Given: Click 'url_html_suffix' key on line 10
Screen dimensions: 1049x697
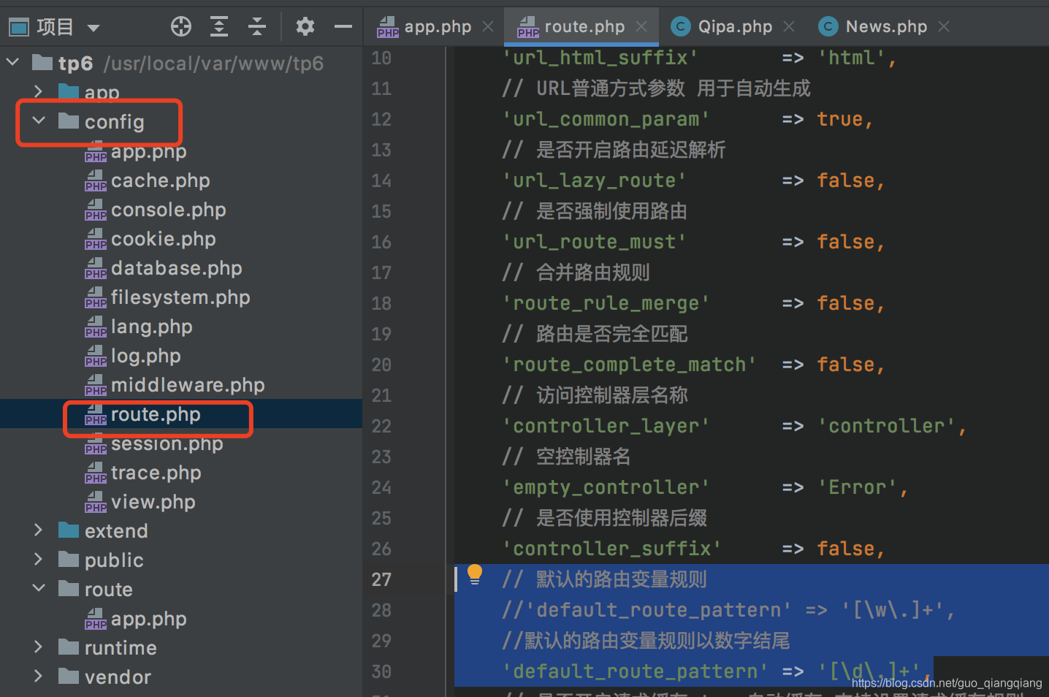Looking at the screenshot, I should point(600,58).
